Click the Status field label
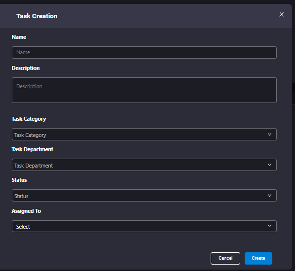Viewport: 295px width, 271px height. tap(19, 180)
